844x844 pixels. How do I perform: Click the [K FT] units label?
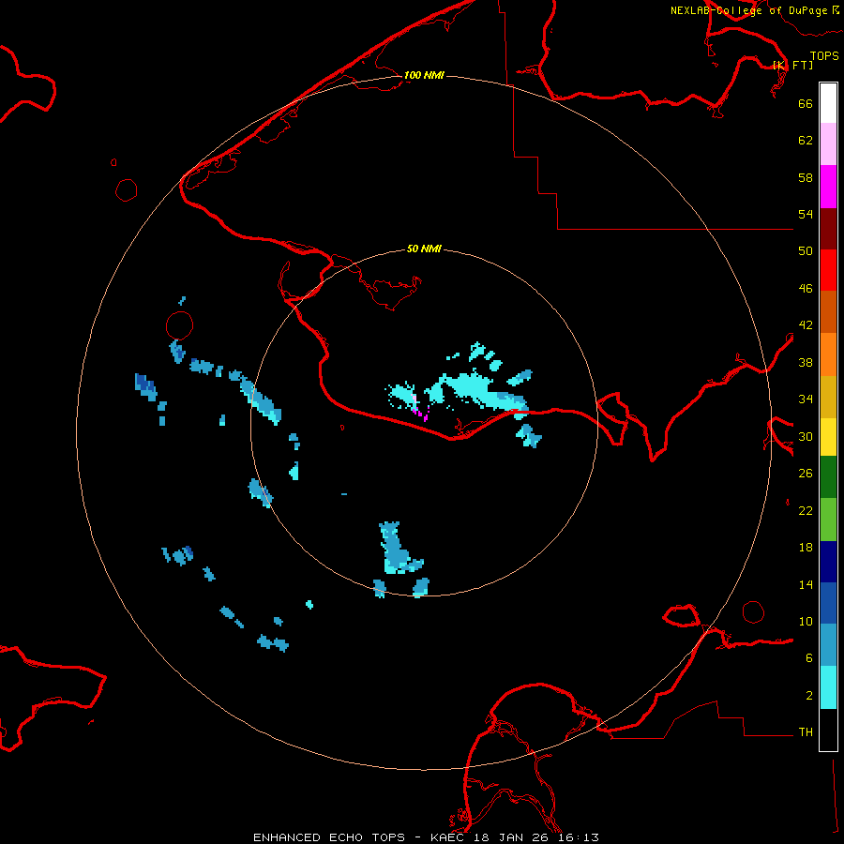point(792,65)
